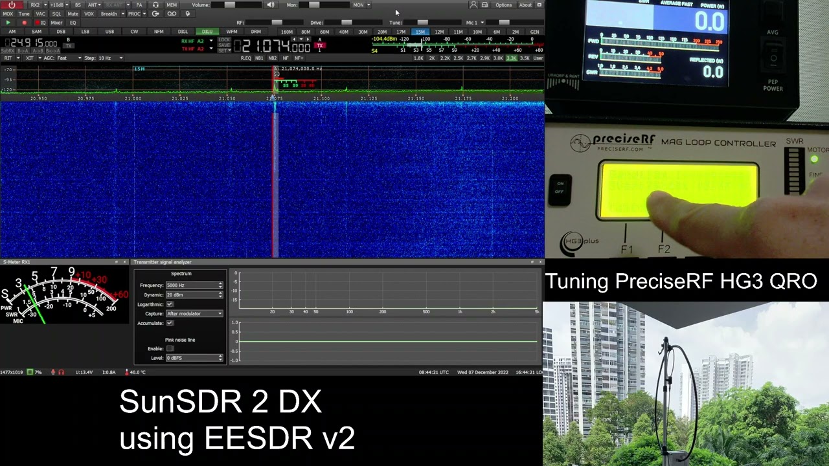Click the Frequency 5000 Hz spin box
Screen dimensions: 829x466
pos(194,285)
